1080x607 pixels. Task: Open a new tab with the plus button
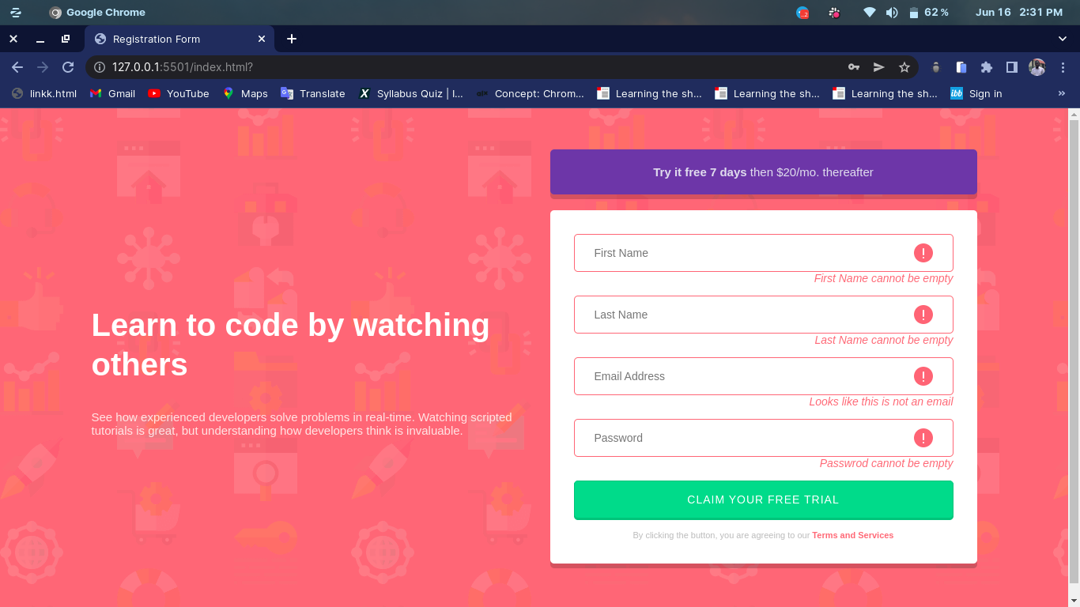(292, 39)
